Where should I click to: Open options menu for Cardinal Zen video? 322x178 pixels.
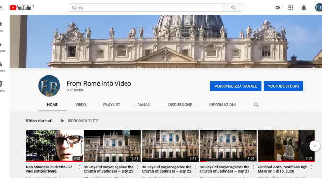click(311, 167)
